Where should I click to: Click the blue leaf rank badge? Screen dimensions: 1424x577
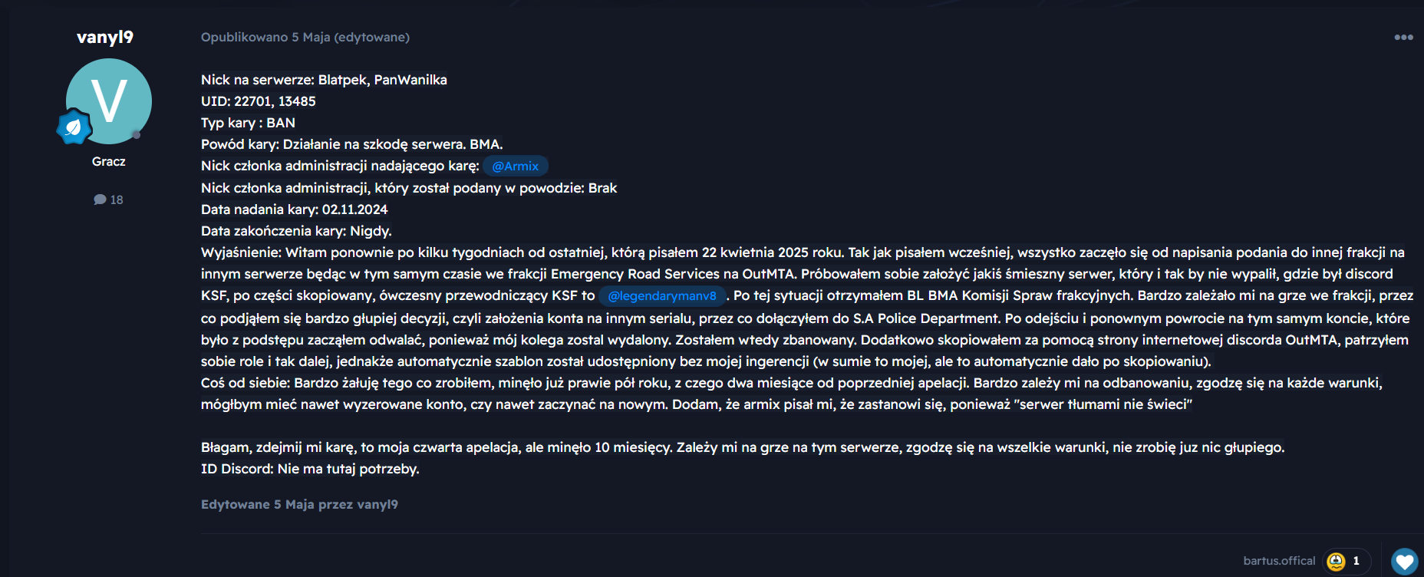point(74,127)
